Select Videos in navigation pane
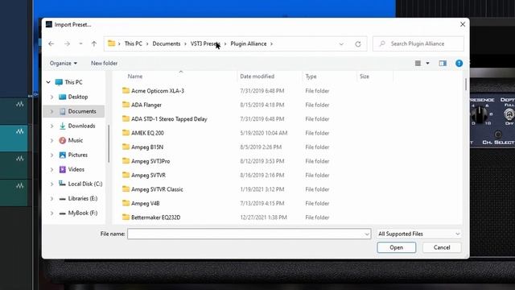Viewport: 515px width, 290px height. tap(76, 169)
